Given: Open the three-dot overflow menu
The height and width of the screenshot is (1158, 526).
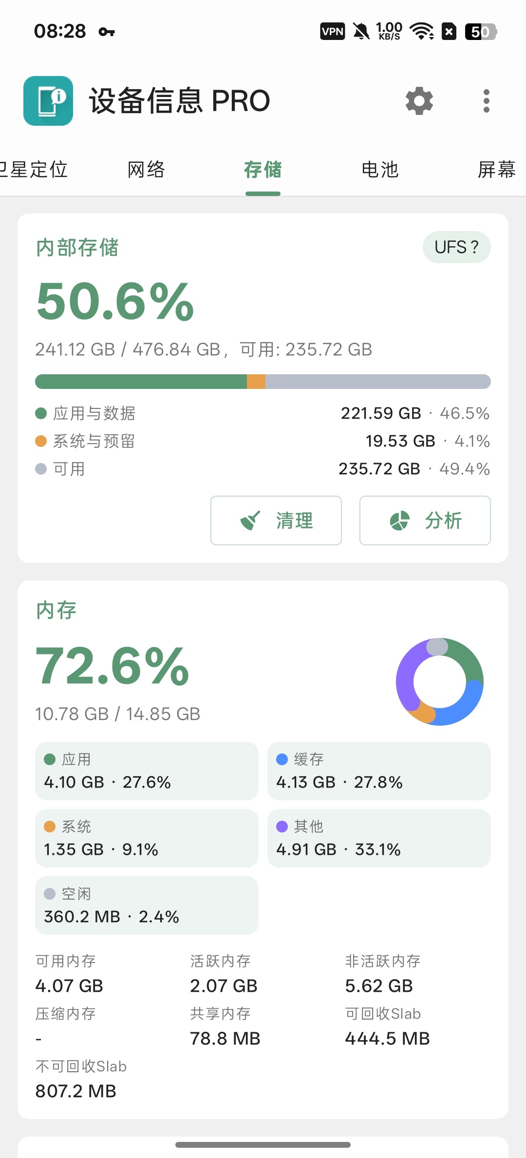Looking at the screenshot, I should (486, 101).
